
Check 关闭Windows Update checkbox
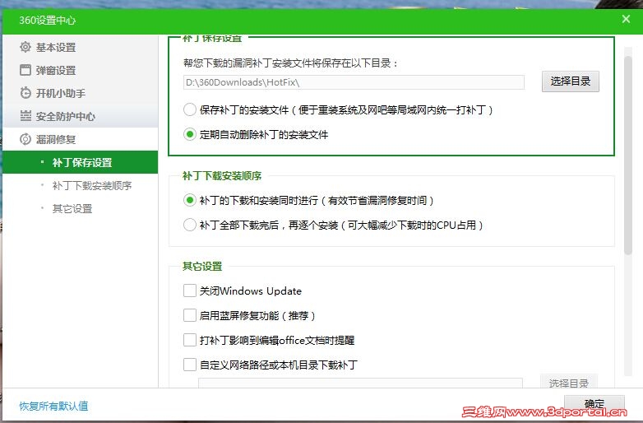[x=189, y=291]
